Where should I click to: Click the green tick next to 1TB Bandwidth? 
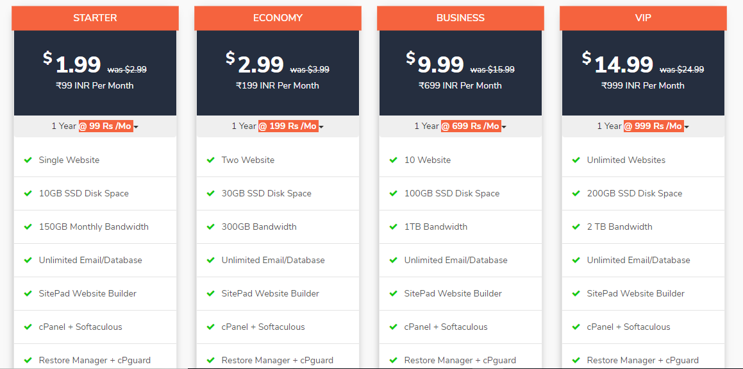[x=394, y=227]
